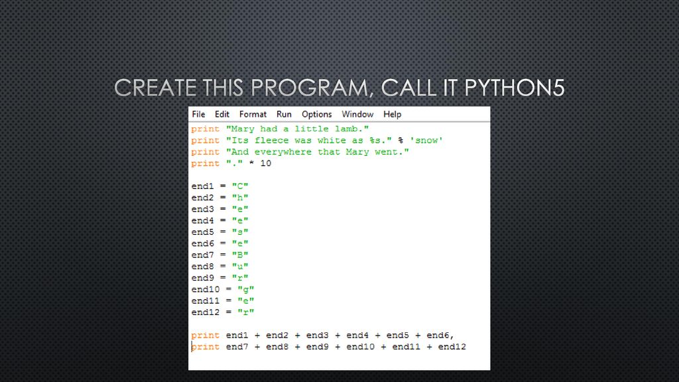The image size is (679, 382).
Task: Click the line end12 = "r"
Action: (223, 312)
